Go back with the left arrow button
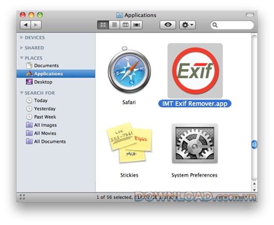274x225 pixels. click(x=25, y=25)
